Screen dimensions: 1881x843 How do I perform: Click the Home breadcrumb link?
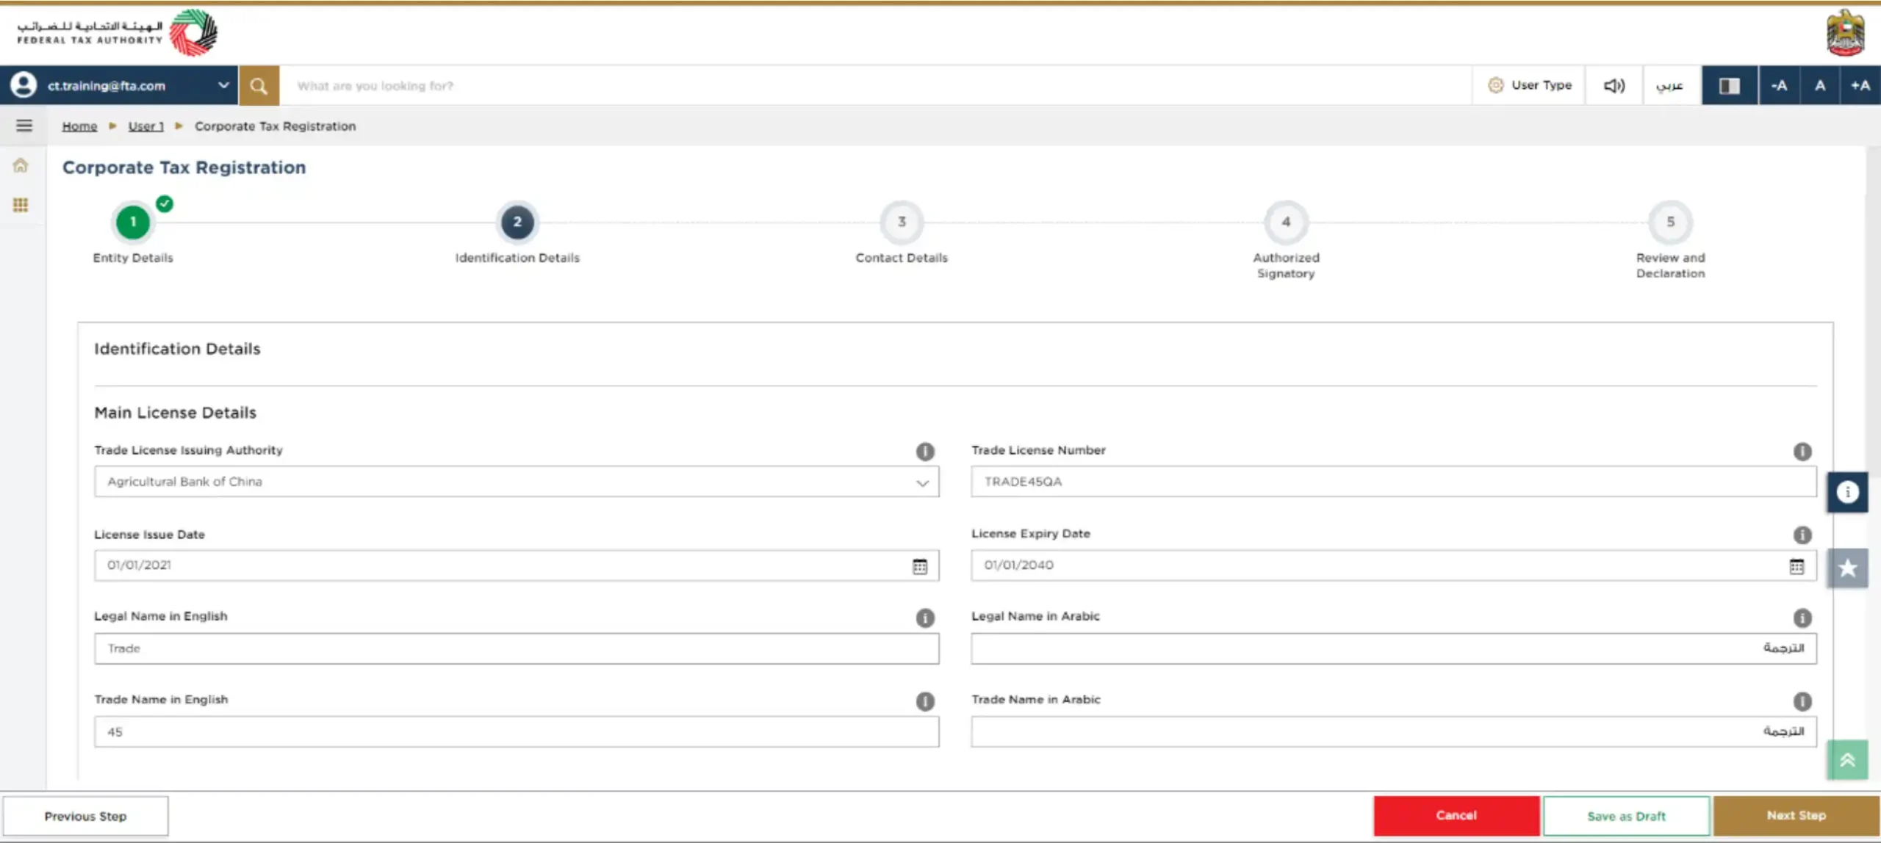click(x=79, y=126)
